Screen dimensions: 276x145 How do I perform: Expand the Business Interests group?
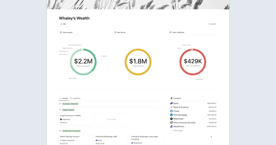pos(60,104)
